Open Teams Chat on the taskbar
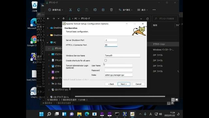This screenshot has width=209, height=118. 72,114
